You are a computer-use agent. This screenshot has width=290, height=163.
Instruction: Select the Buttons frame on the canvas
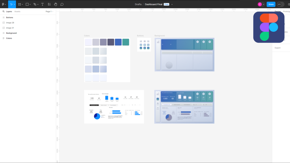click(144, 45)
